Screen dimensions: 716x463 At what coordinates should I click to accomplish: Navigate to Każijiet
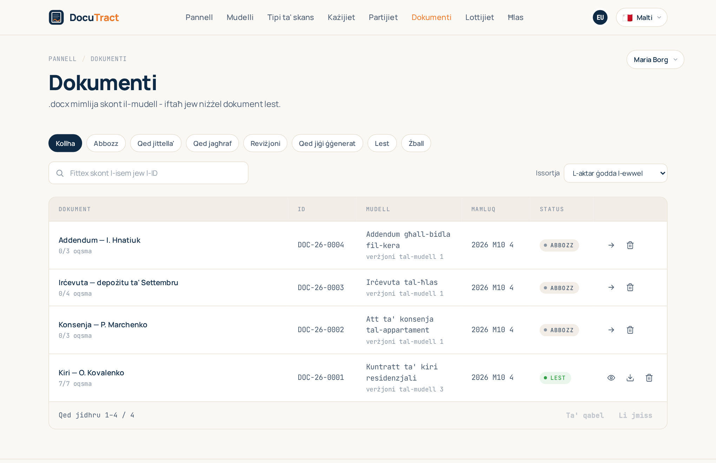[341, 18]
